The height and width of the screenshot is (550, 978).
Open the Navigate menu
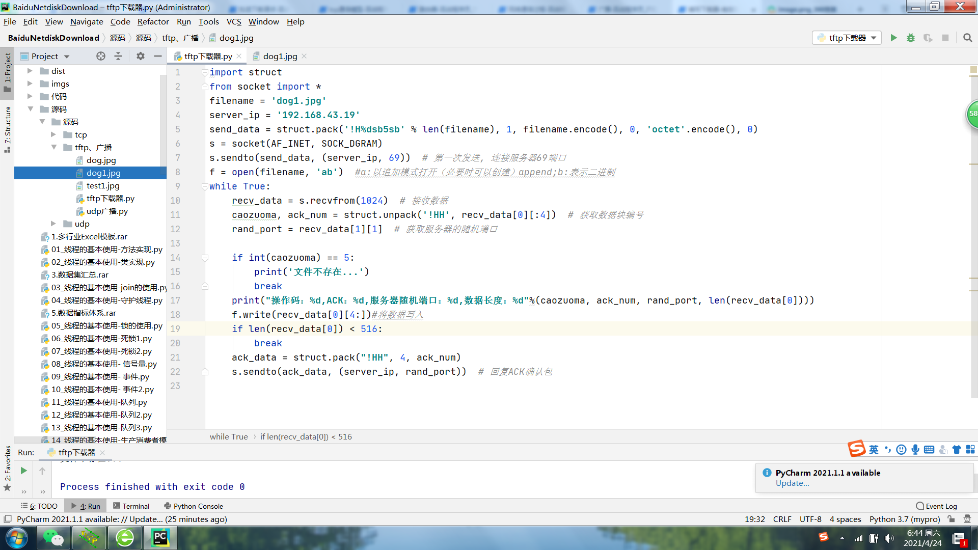pyautogui.click(x=87, y=21)
